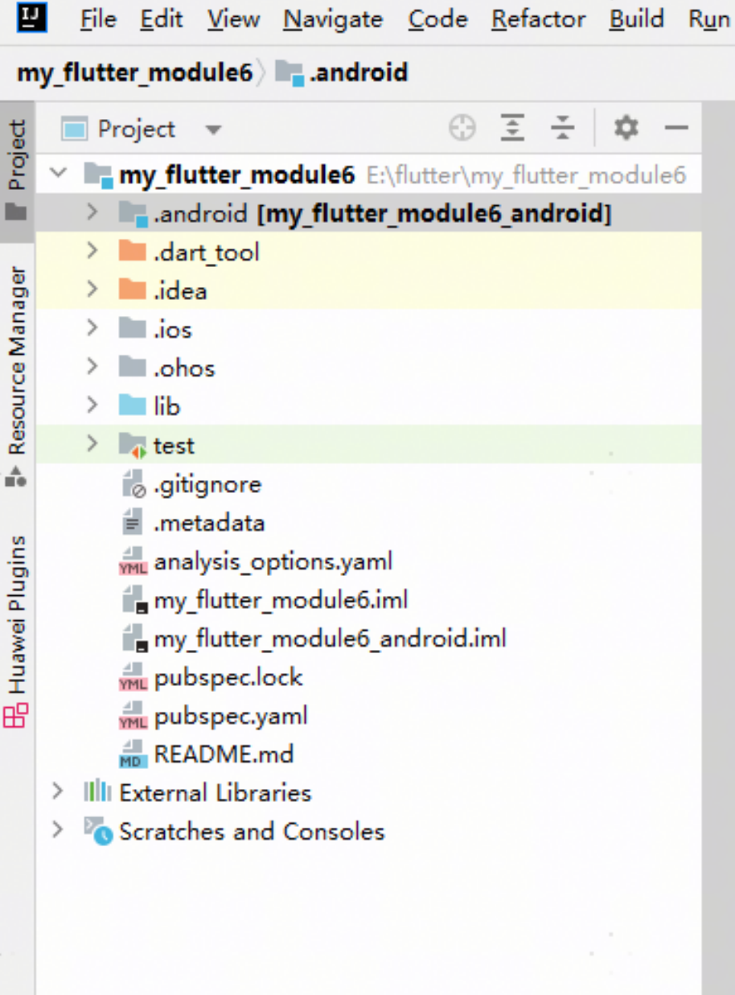Screen dimensions: 735x995
Task: Click the .android module folder icon in tree
Action: click(133, 213)
